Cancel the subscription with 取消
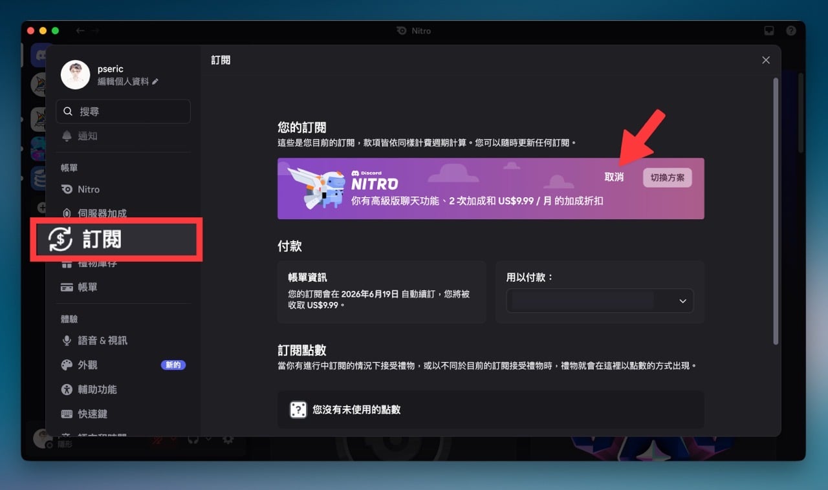The height and width of the screenshot is (490, 828). 614,177
